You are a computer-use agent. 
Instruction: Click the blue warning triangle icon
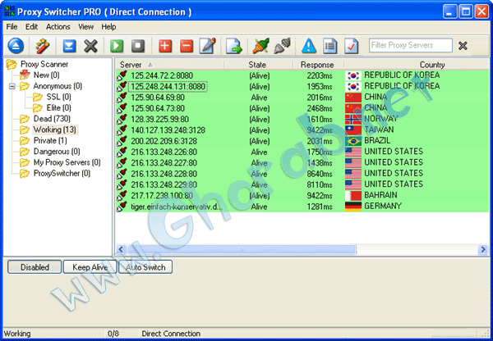click(x=309, y=46)
